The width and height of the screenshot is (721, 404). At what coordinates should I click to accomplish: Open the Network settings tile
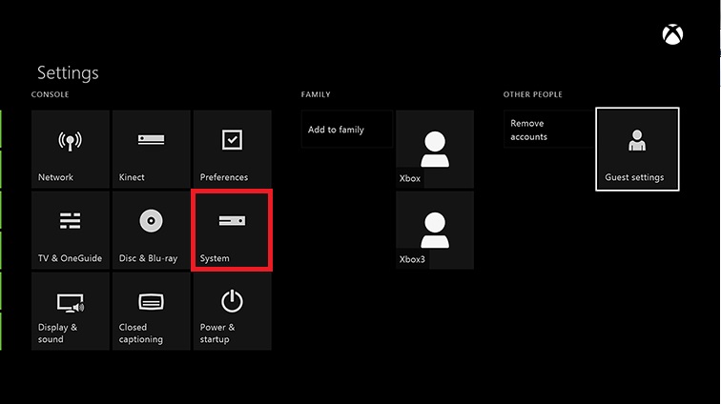[71, 149]
